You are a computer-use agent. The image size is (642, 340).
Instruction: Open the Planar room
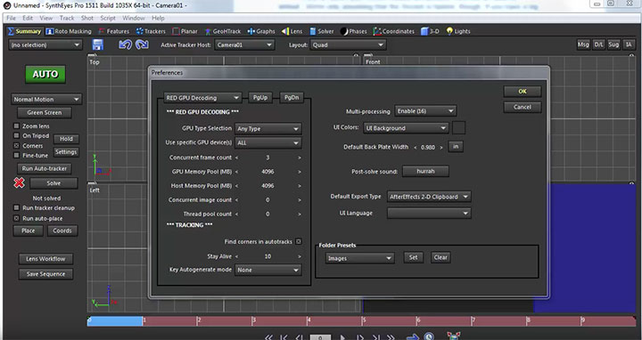[x=185, y=31]
